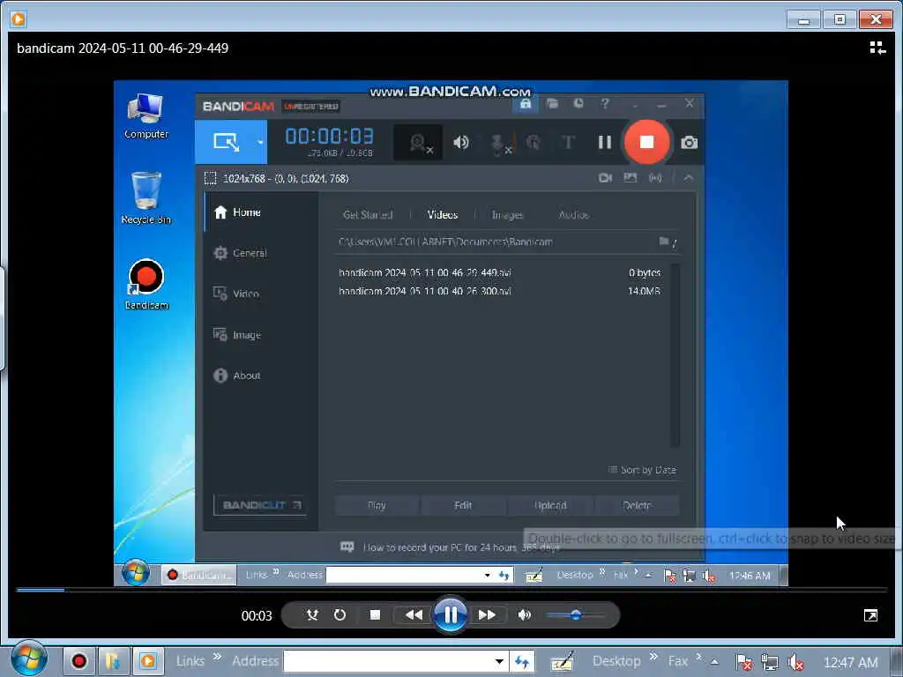Click the fast forward next button
Viewport: 903px width, 677px height.
tap(487, 614)
